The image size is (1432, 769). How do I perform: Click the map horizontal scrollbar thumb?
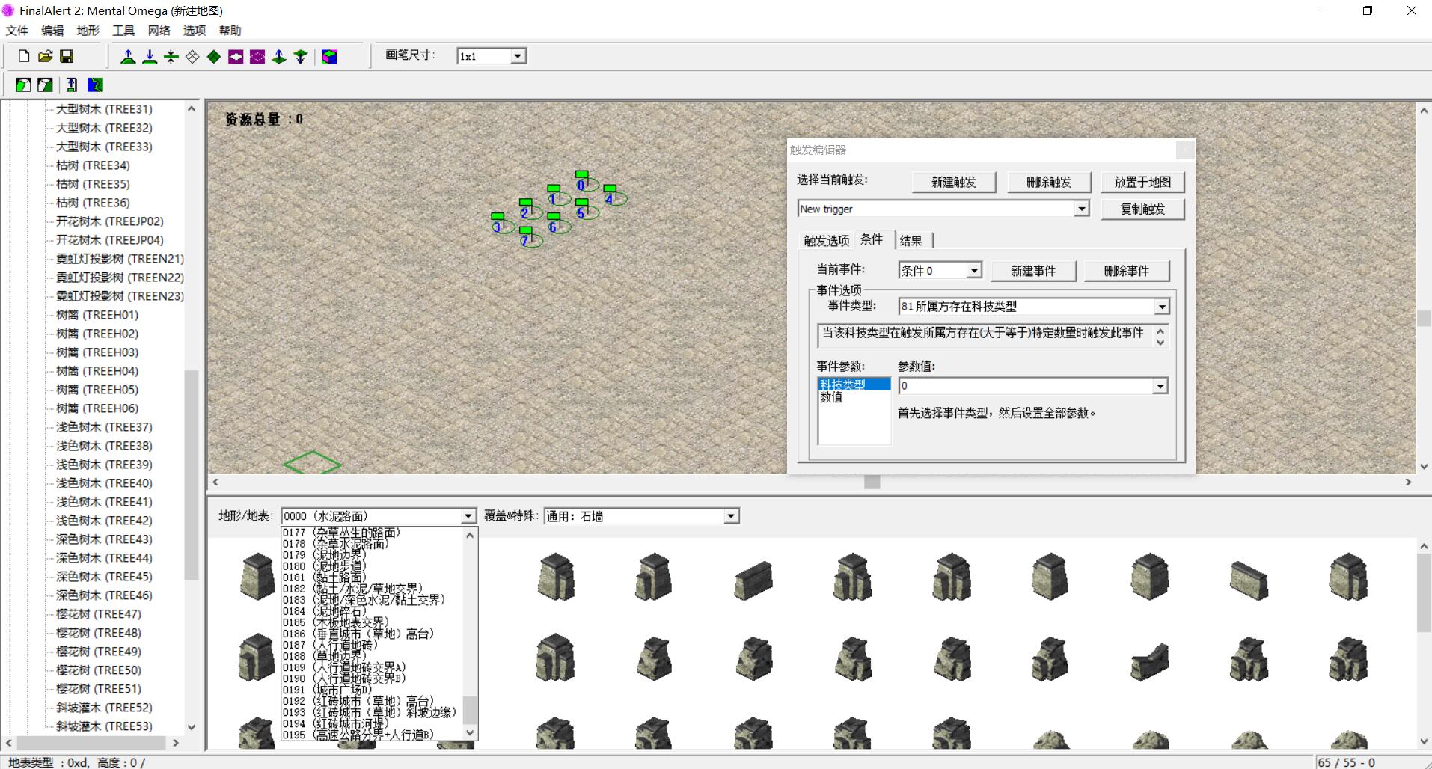pos(872,482)
